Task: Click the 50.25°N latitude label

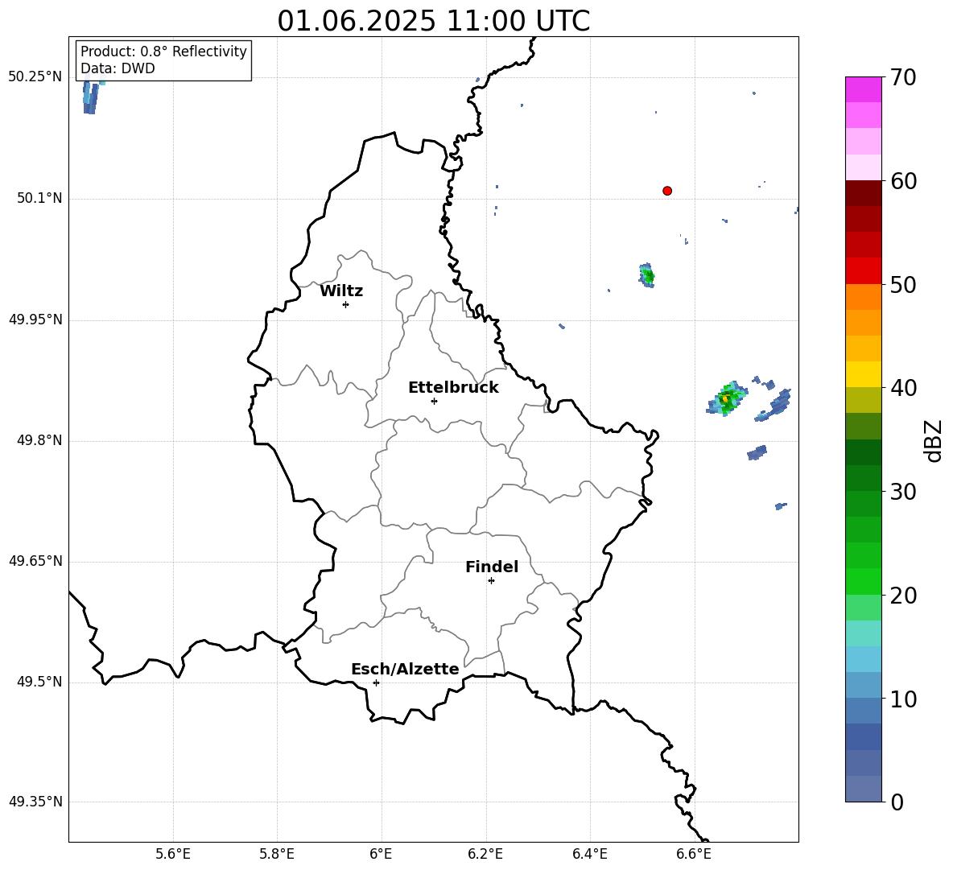Action: point(35,77)
